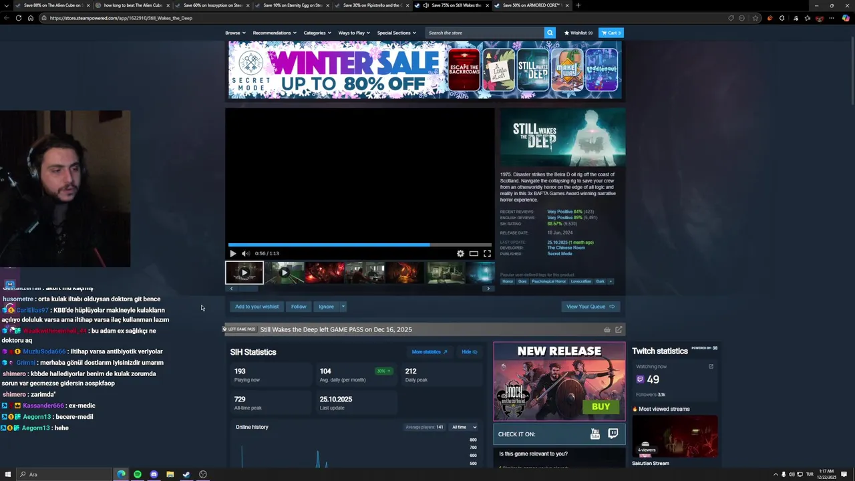The image size is (855, 481).
Task: Click BUY on New Release ad
Action: point(601,407)
